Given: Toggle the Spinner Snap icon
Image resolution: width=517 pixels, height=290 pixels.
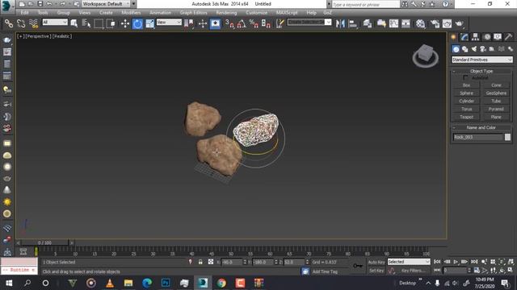Looking at the screenshot, I should coord(266,23).
